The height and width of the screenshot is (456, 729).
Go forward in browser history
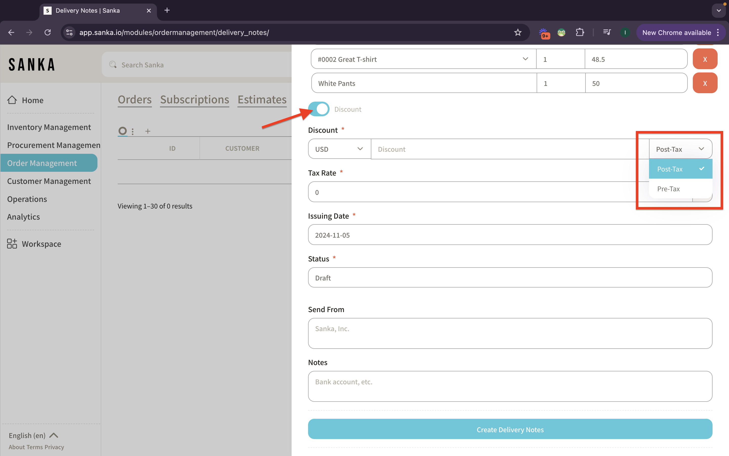29,32
